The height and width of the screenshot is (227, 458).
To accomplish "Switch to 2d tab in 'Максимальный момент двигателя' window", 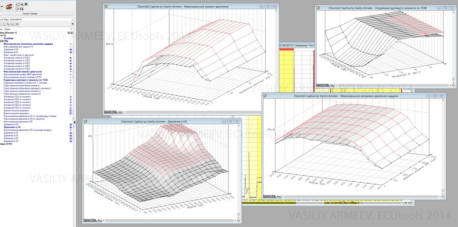I will pyautogui.click(x=114, y=112).
